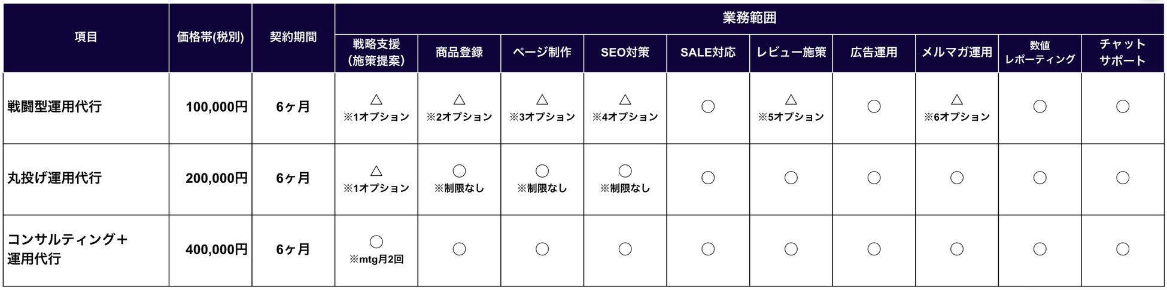
Task: Click the circle for コンサルティング＋運用代行 under 広告運用
Action: click(874, 249)
